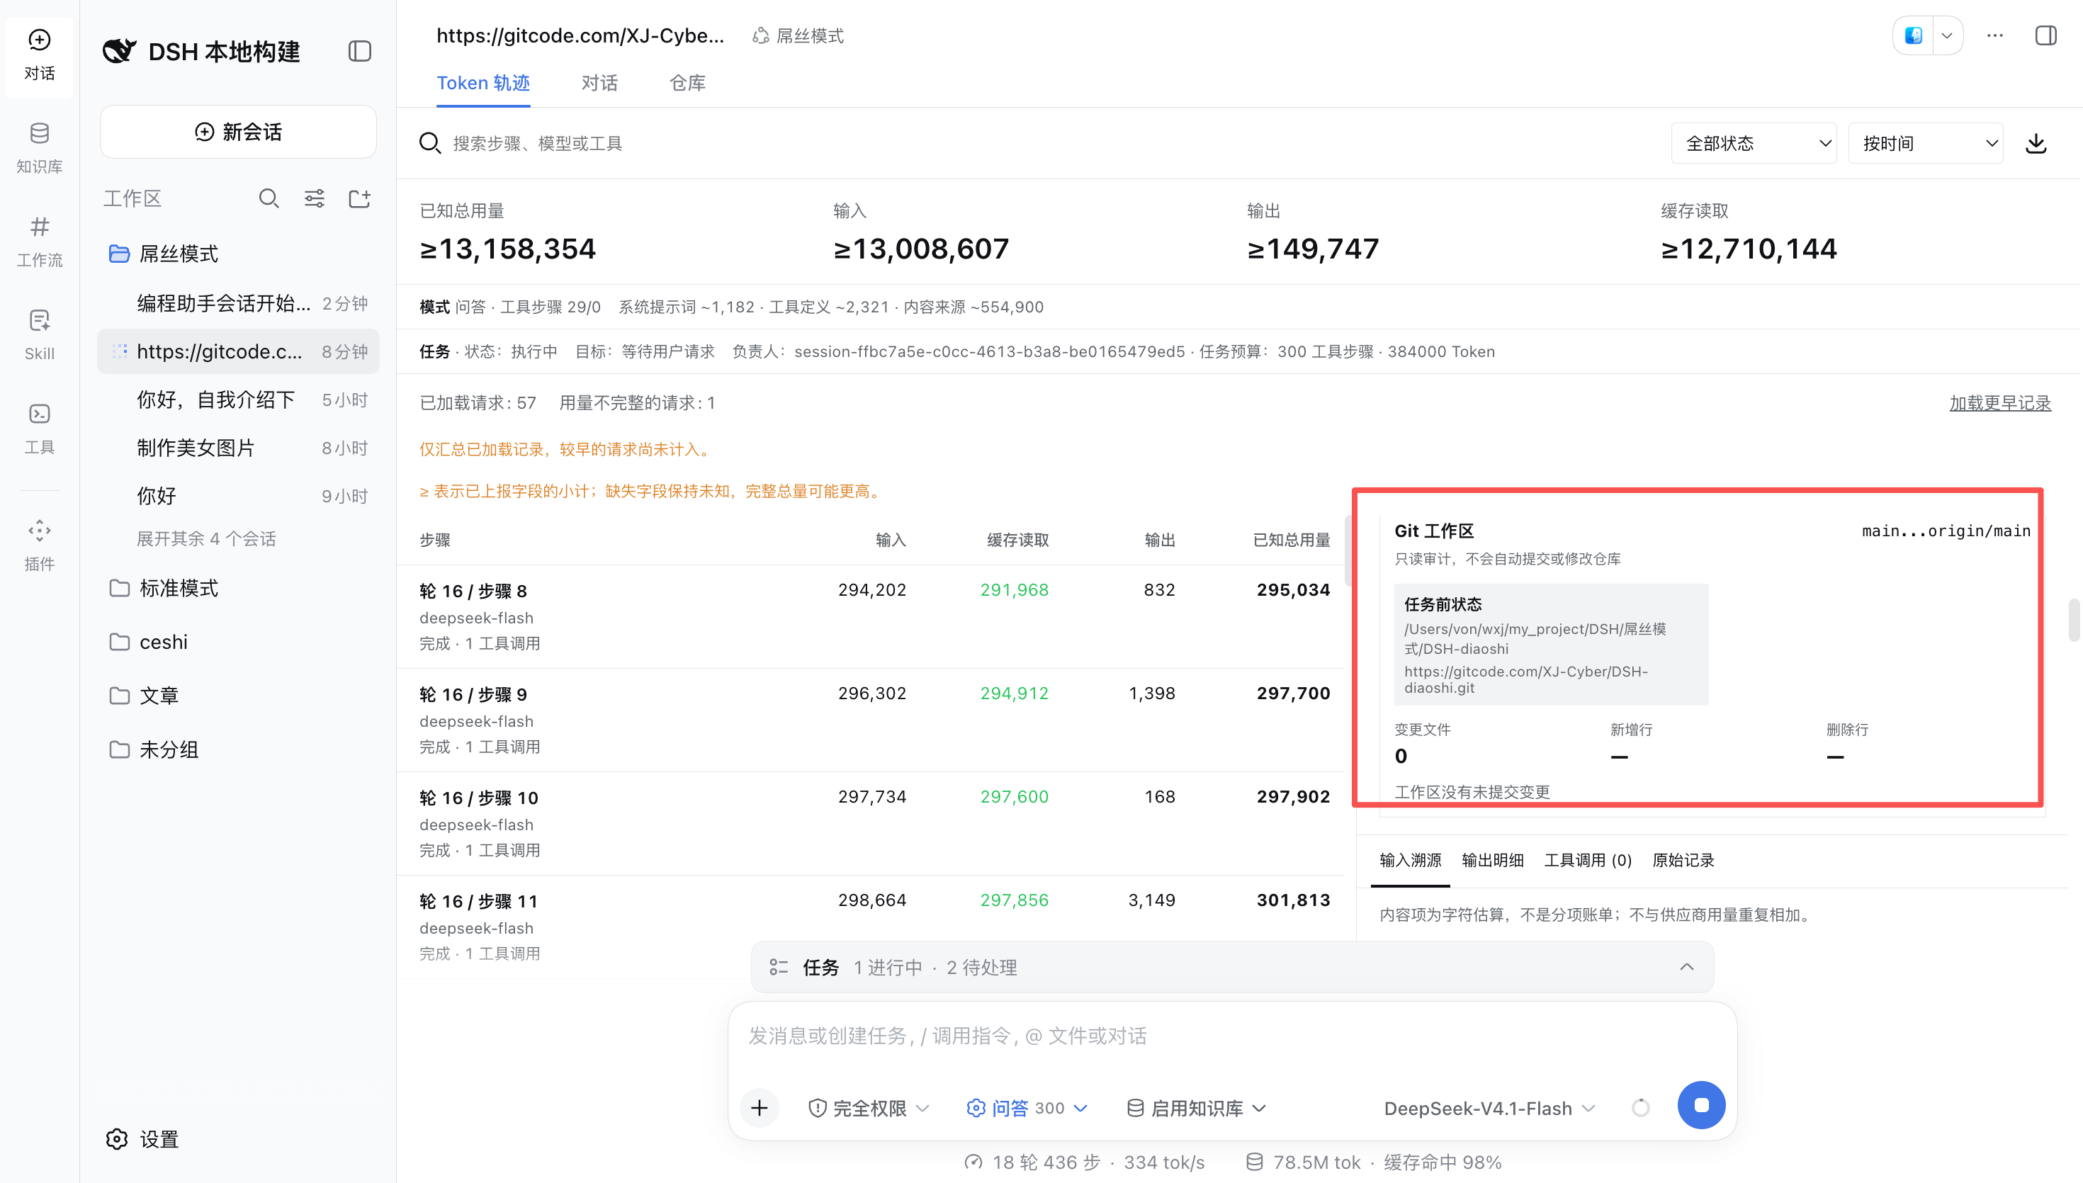Image resolution: width=2083 pixels, height=1183 pixels.
Task: Switch to the 对话 tab
Action: (599, 83)
